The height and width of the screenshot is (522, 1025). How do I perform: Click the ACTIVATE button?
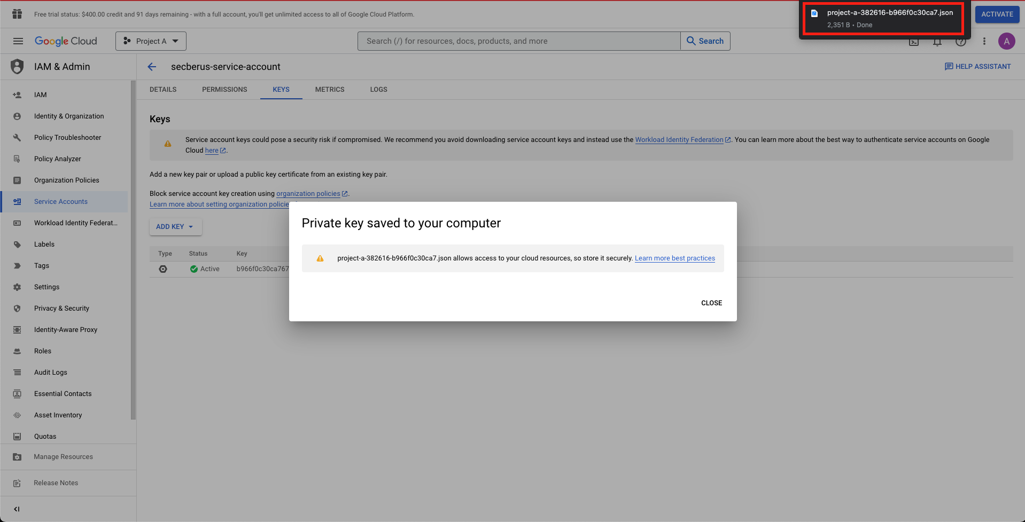point(997,14)
